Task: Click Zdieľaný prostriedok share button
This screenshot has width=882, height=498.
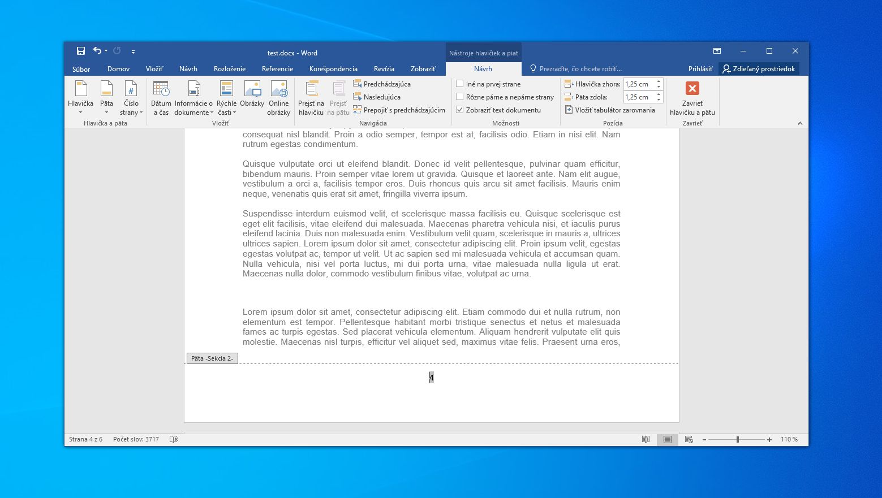Action: [759, 69]
